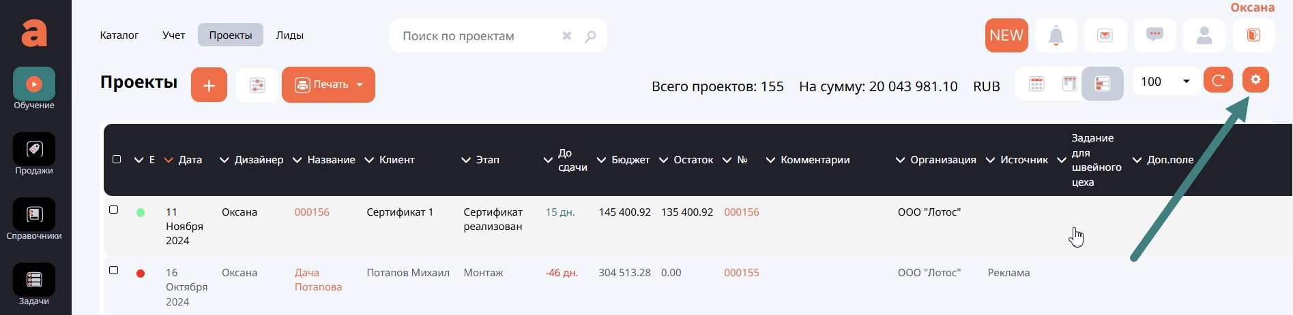
Task: Open the Обучение sidebar section
Action: [34, 88]
